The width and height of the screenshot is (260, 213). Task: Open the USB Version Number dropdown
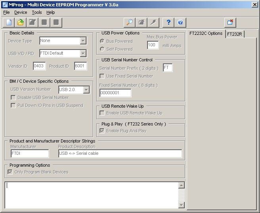[x=86, y=90]
